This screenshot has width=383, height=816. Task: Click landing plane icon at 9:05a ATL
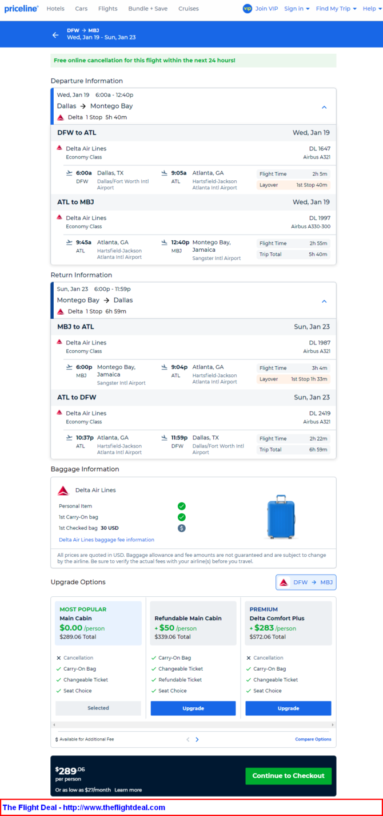click(165, 173)
